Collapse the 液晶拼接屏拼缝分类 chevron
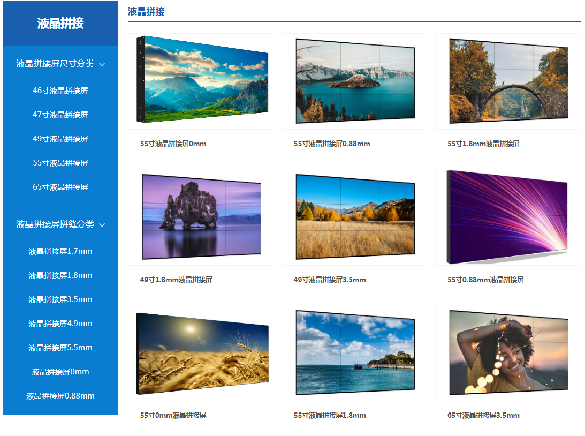The image size is (585, 436). pyautogui.click(x=102, y=225)
